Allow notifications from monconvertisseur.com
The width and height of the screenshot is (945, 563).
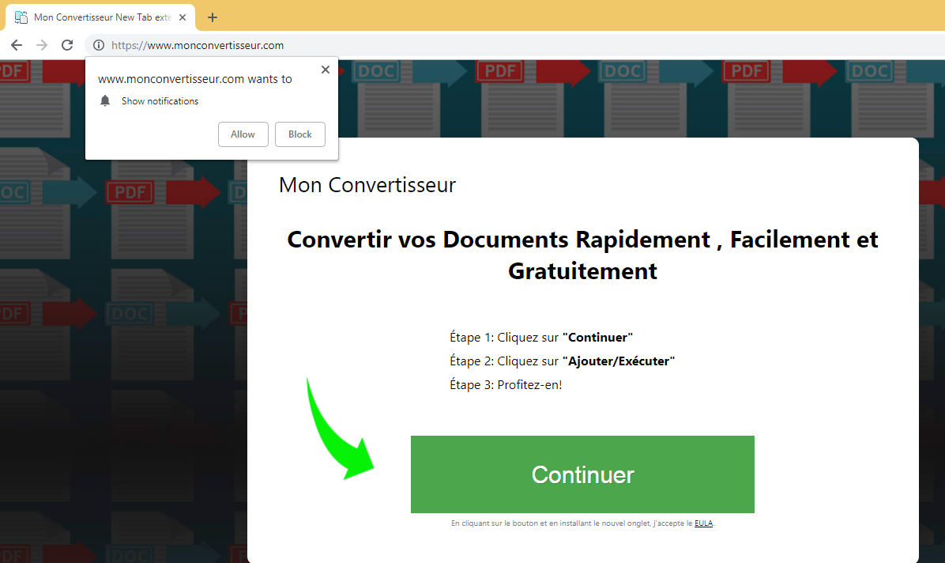tap(243, 134)
